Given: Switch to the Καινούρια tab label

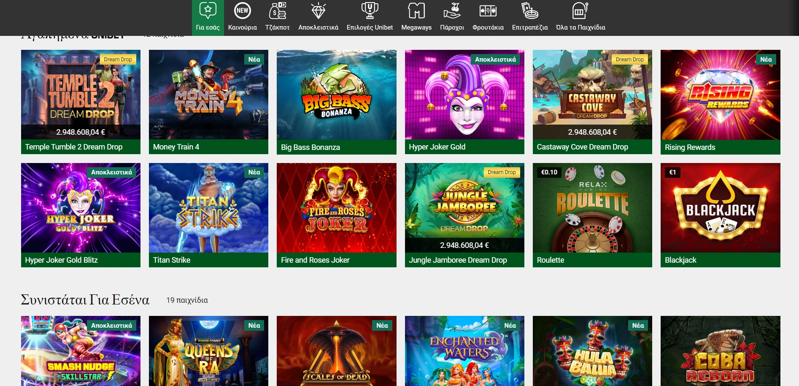Looking at the screenshot, I should coord(243,27).
